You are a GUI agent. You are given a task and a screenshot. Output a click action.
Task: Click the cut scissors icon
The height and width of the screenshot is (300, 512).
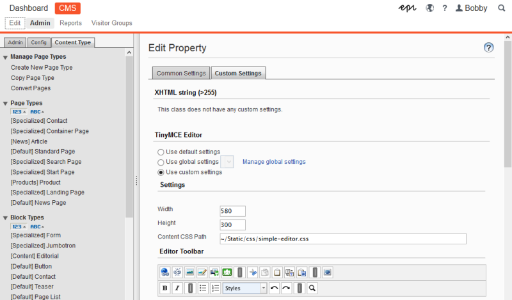click(253, 272)
